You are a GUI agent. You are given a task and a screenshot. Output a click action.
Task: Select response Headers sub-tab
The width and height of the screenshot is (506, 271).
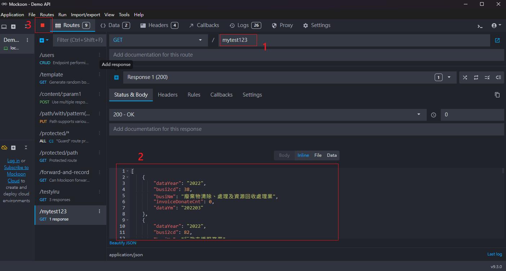(x=168, y=95)
